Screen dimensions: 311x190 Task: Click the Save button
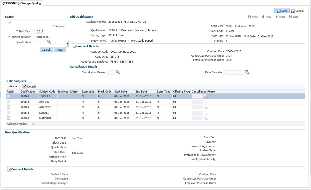(282, 11)
